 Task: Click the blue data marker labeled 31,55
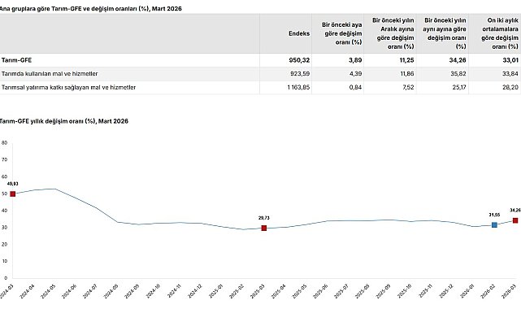click(494, 225)
